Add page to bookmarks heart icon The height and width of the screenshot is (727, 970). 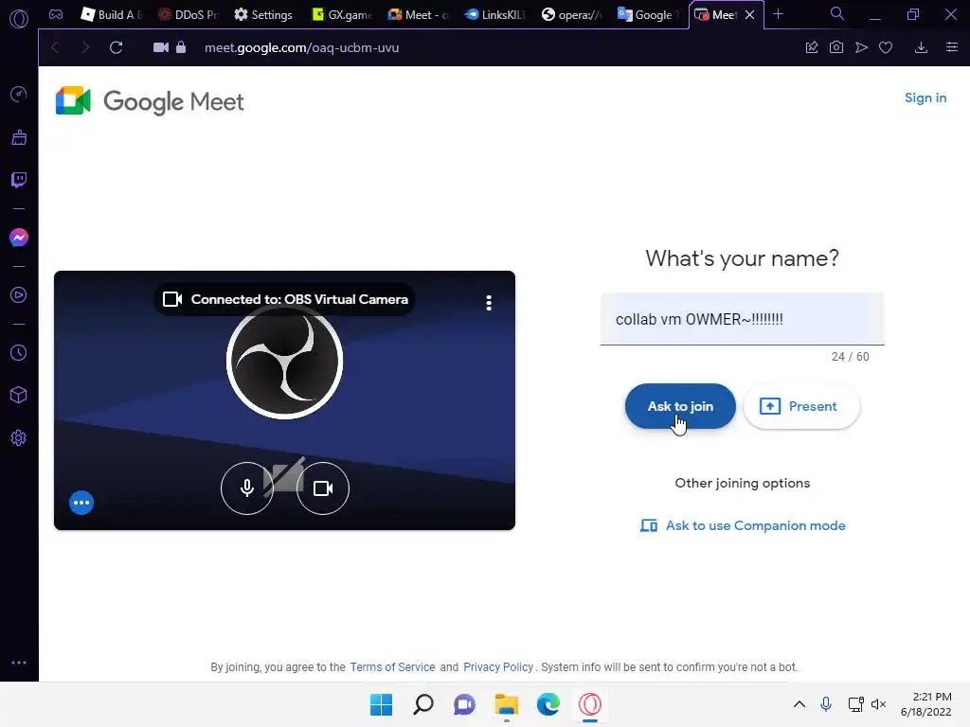click(886, 47)
